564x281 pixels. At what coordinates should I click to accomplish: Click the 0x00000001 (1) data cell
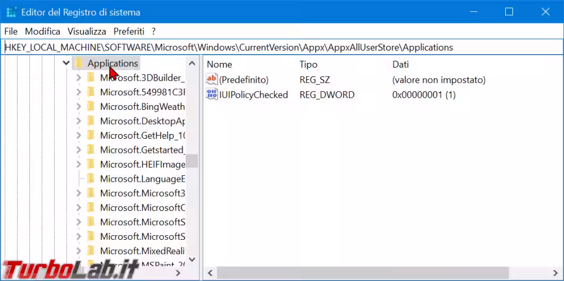(x=424, y=95)
